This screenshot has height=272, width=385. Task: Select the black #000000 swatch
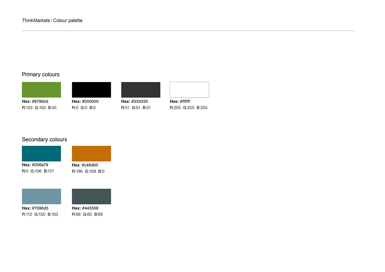(91, 90)
